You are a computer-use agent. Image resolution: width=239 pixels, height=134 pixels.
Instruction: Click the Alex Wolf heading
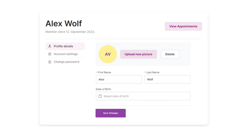64,23
